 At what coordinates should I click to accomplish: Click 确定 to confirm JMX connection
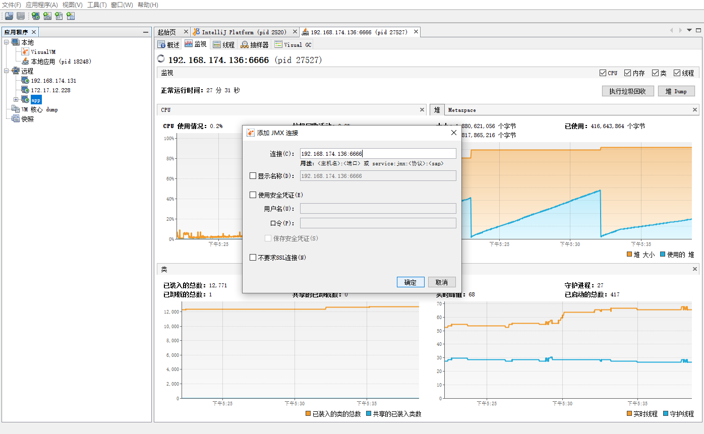[x=410, y=282]
